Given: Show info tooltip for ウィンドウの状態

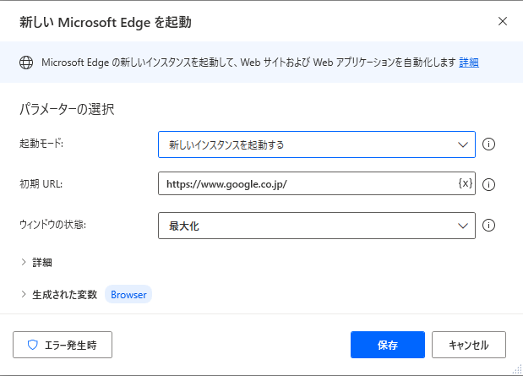Looking at the screenshot, I should [488, 226].
